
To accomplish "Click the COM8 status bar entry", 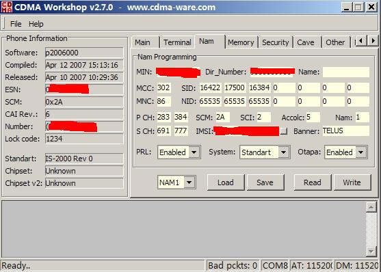I will point(275,266).
